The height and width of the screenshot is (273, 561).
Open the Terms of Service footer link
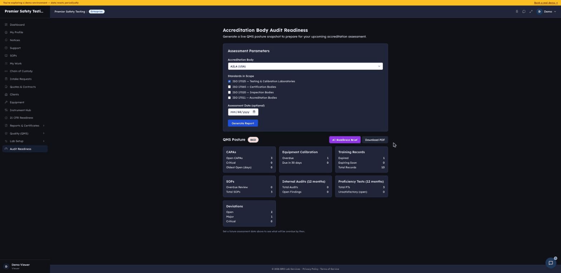click(x=330, y=269)
